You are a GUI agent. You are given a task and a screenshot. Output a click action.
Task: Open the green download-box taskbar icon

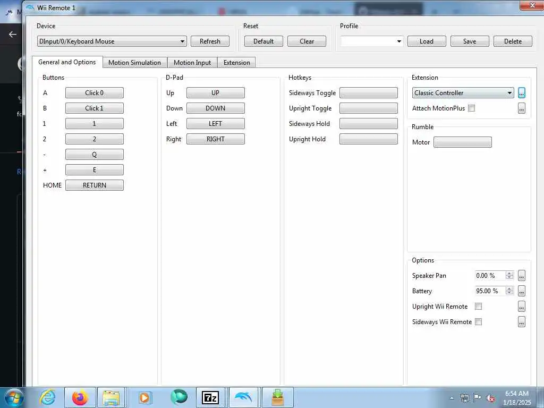click(x=277, y=397)
